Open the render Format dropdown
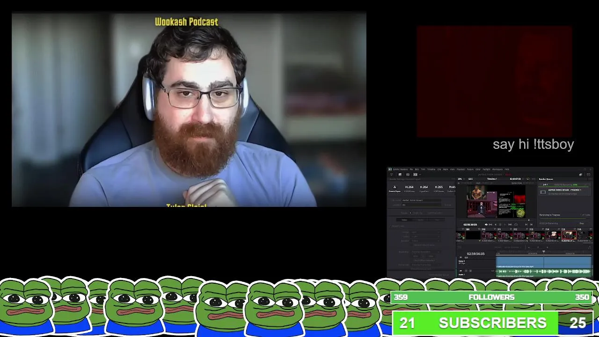Image resolution: width=599 pixels, height=337 pixels. tap(425, 232)
